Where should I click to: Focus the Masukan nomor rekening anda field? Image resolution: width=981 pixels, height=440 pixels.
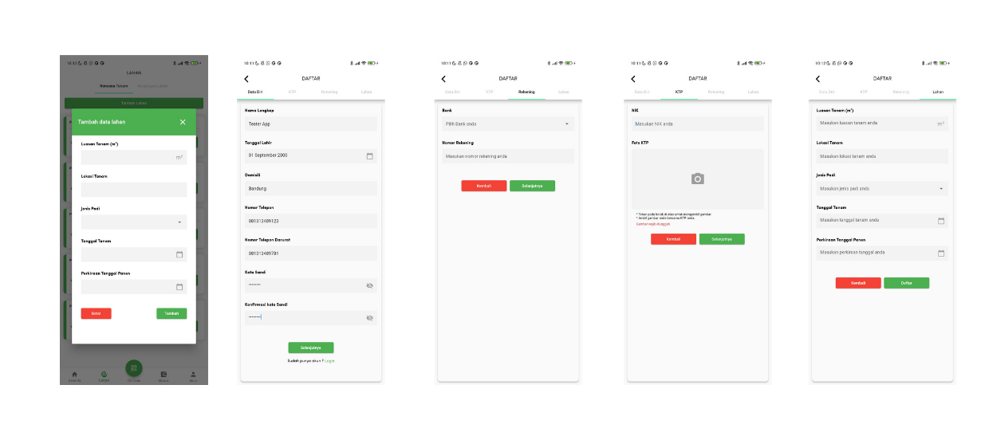(507, 156)
